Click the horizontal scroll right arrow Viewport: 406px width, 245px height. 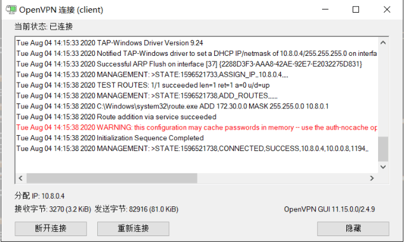(x=372, y=178)
